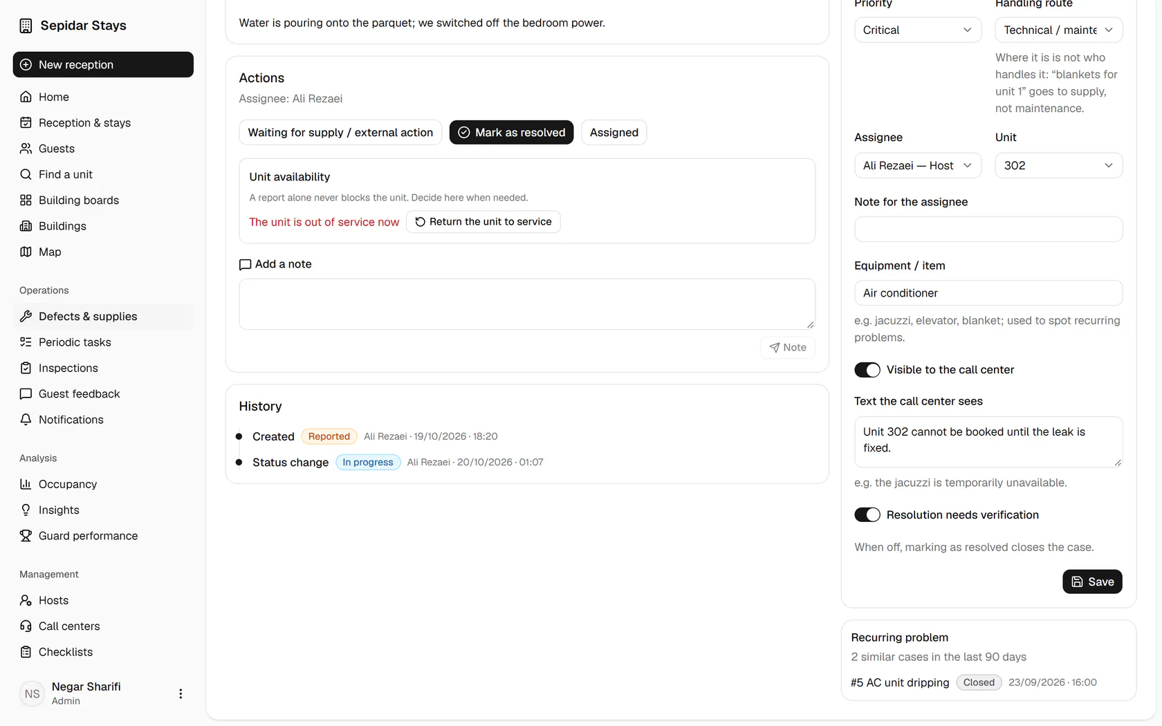
Task: Toggle Resolution needs verification switch
Action: [867, 515]
